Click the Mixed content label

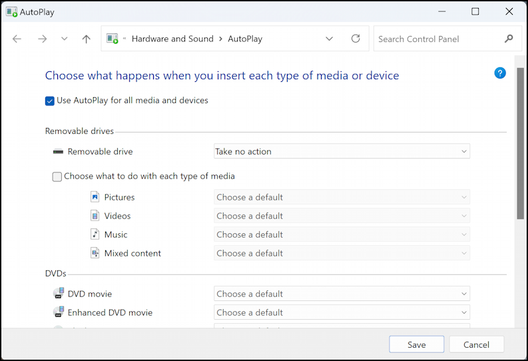tap(132, 253)
